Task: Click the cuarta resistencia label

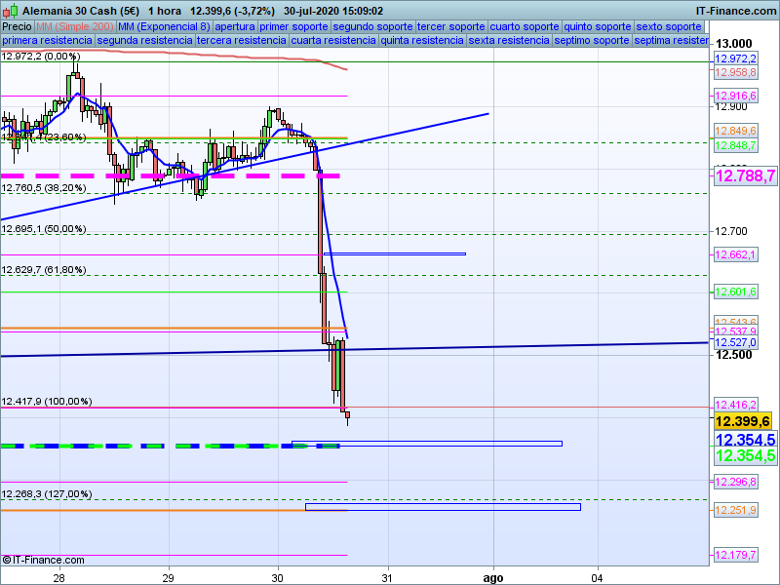Action: [x=333, y=40]
